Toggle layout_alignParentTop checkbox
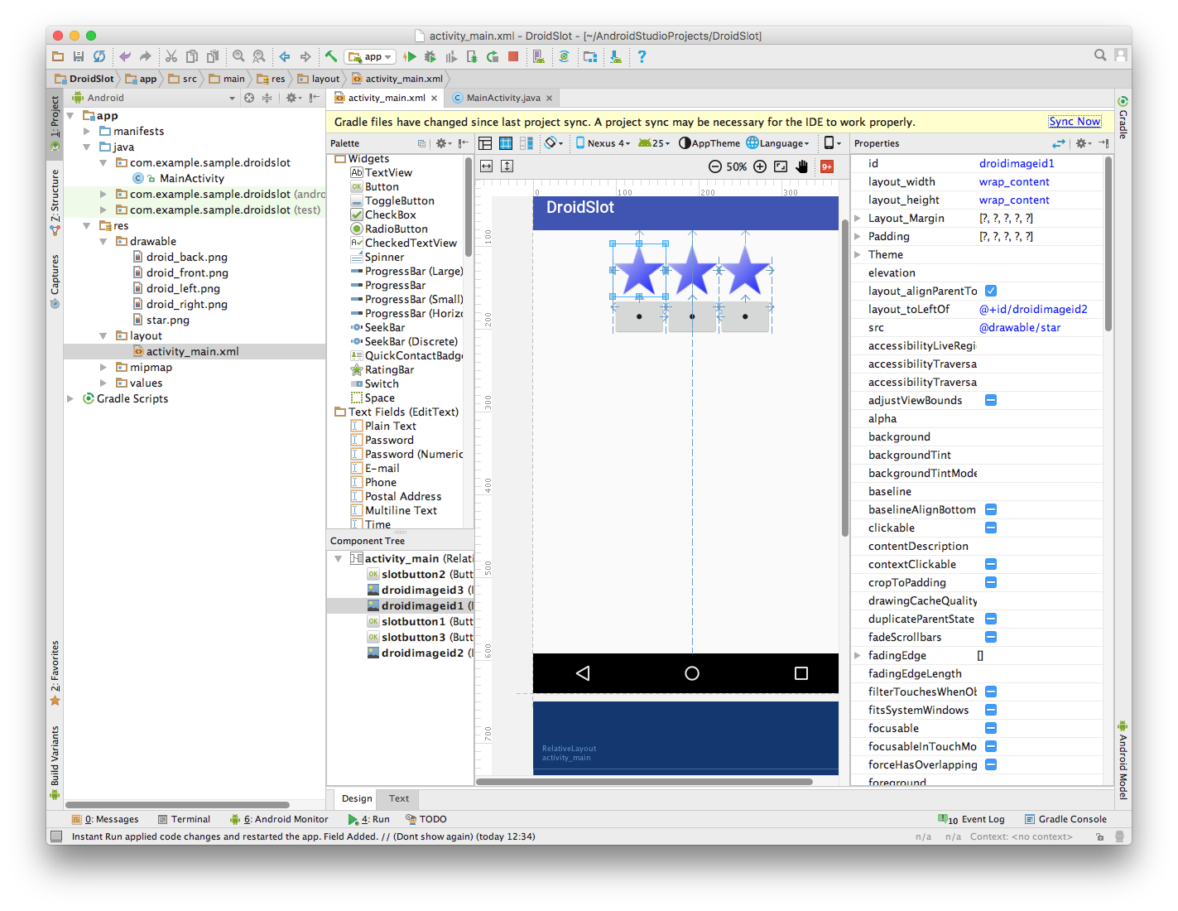Viewport: 1178px width, 911px height. 991,291
